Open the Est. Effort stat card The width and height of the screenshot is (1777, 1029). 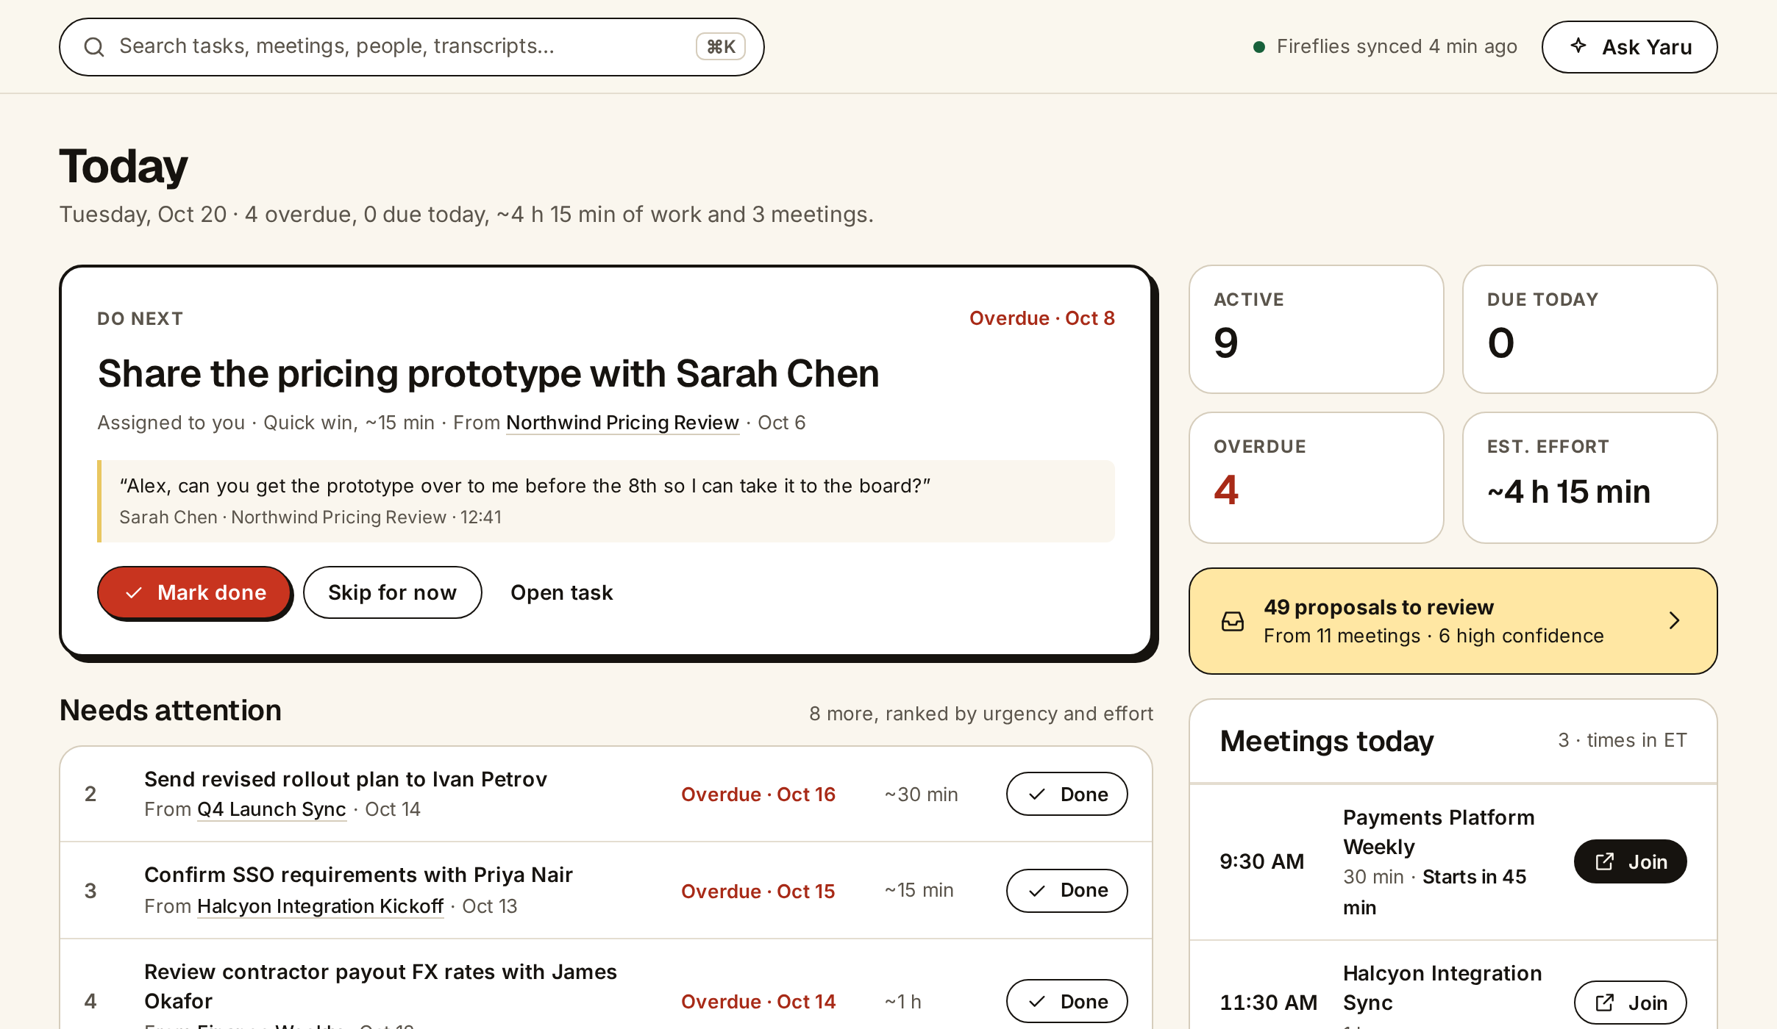tap(1590, 478)
